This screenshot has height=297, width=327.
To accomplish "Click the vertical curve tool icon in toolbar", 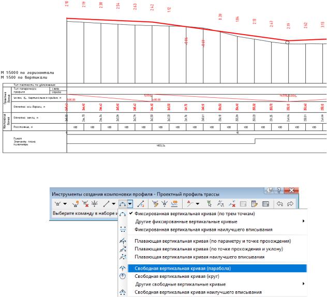I will point(123,204).
